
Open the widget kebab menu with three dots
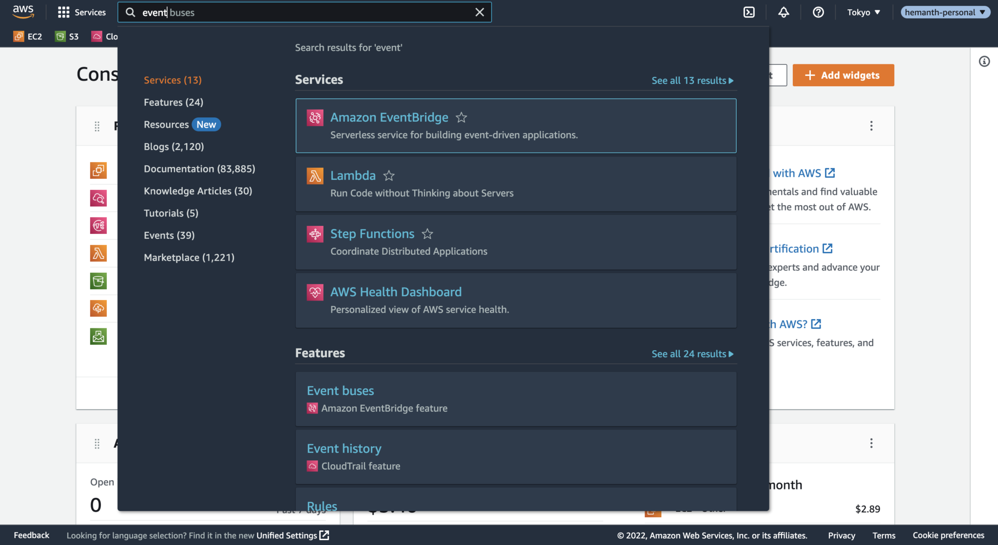[x=872, y=126]
